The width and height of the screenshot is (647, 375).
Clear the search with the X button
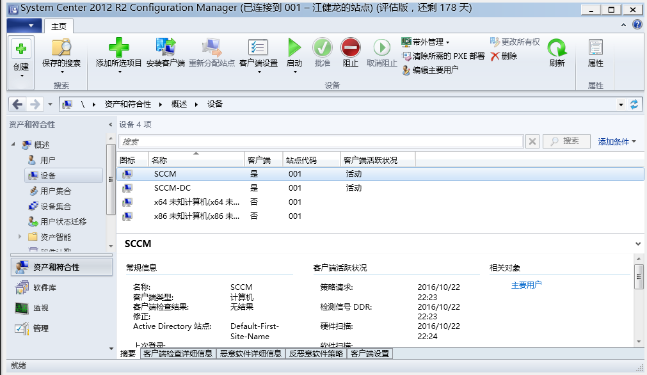point(532,141)
